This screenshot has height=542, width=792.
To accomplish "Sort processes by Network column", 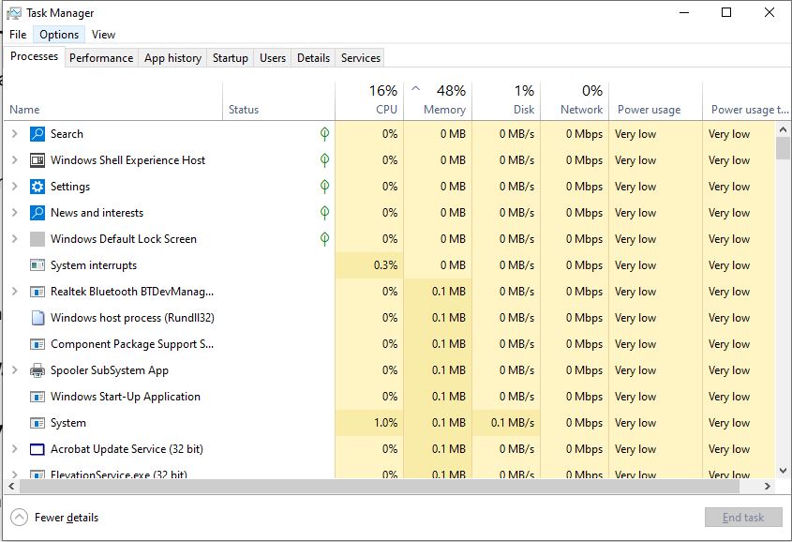I will tap(575, 101).
